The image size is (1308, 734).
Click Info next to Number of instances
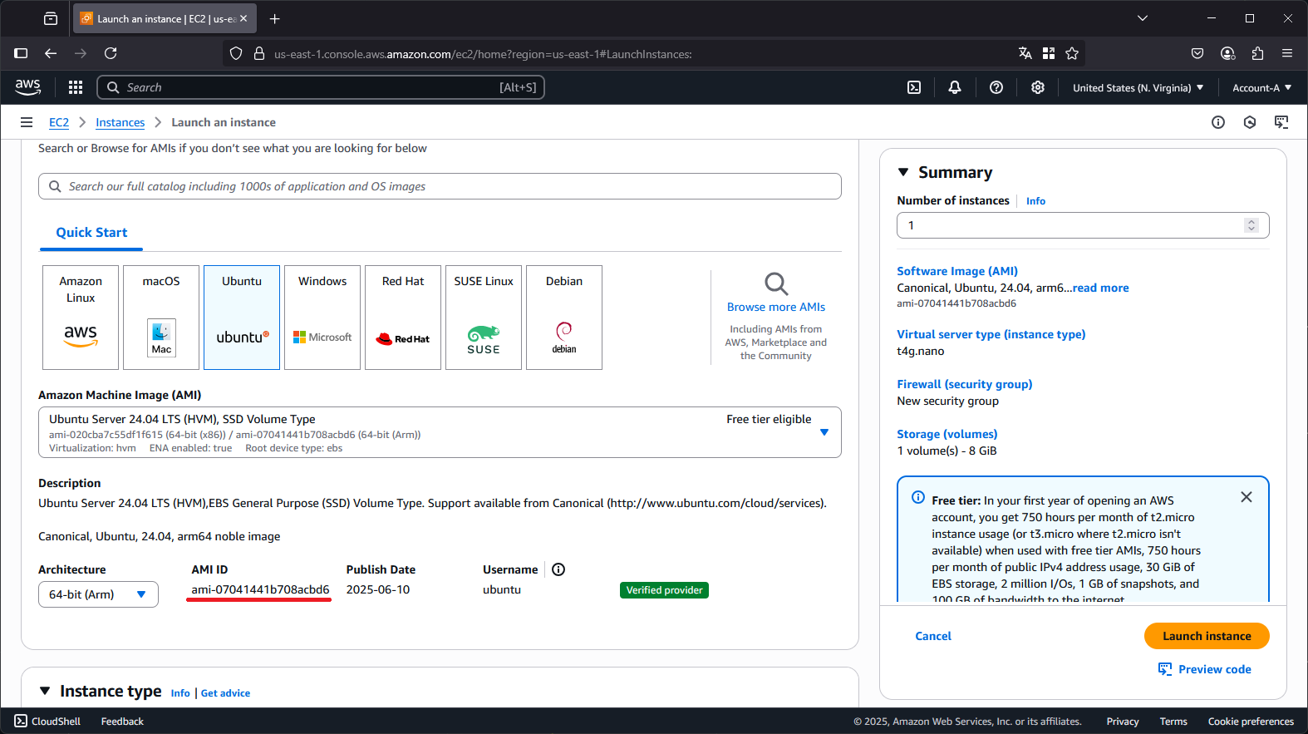click(x=1035, y=201)
